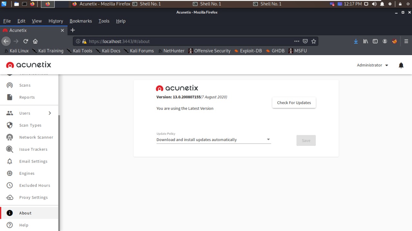Expand the Users submenu chevron

pyautogui.click(x=50, y=113)
